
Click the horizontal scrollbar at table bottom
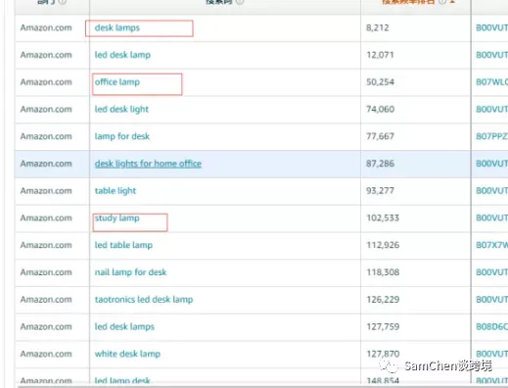pos(262,386)
